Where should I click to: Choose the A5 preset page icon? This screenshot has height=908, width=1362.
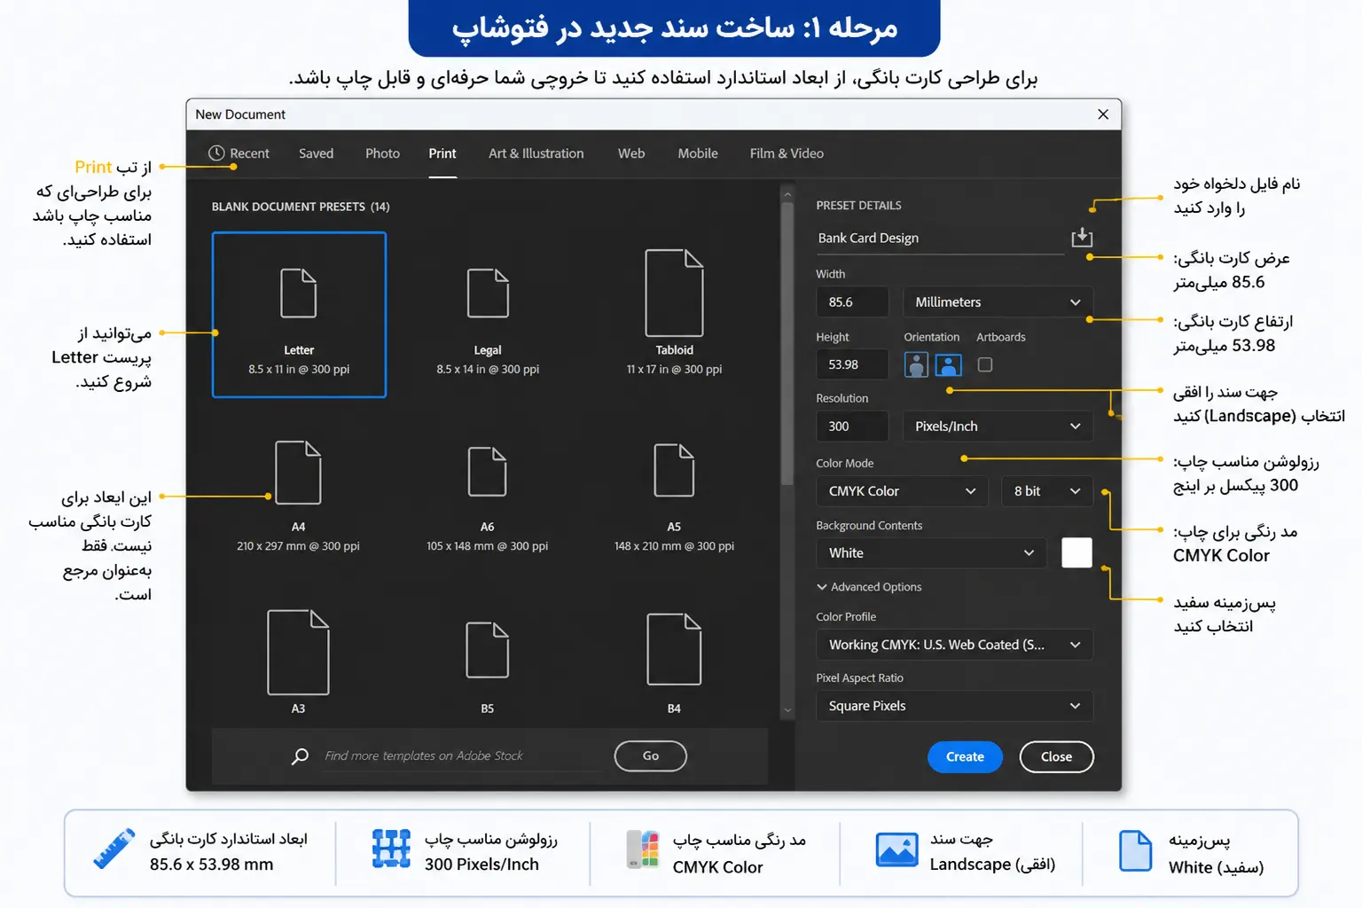(674, 470)
